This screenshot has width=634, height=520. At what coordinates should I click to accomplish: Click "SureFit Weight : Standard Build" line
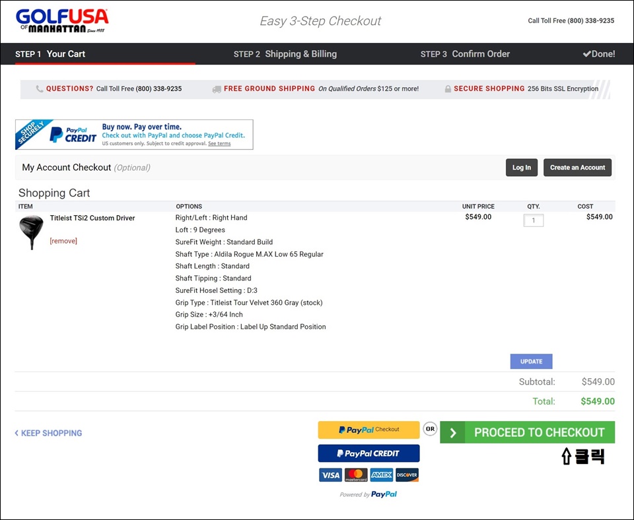pyautogui.click(x=224, y=242)
